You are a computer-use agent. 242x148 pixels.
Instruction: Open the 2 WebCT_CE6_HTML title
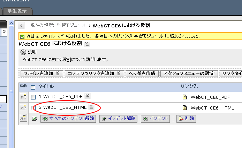pyautogui.click(x=63, y=107)
